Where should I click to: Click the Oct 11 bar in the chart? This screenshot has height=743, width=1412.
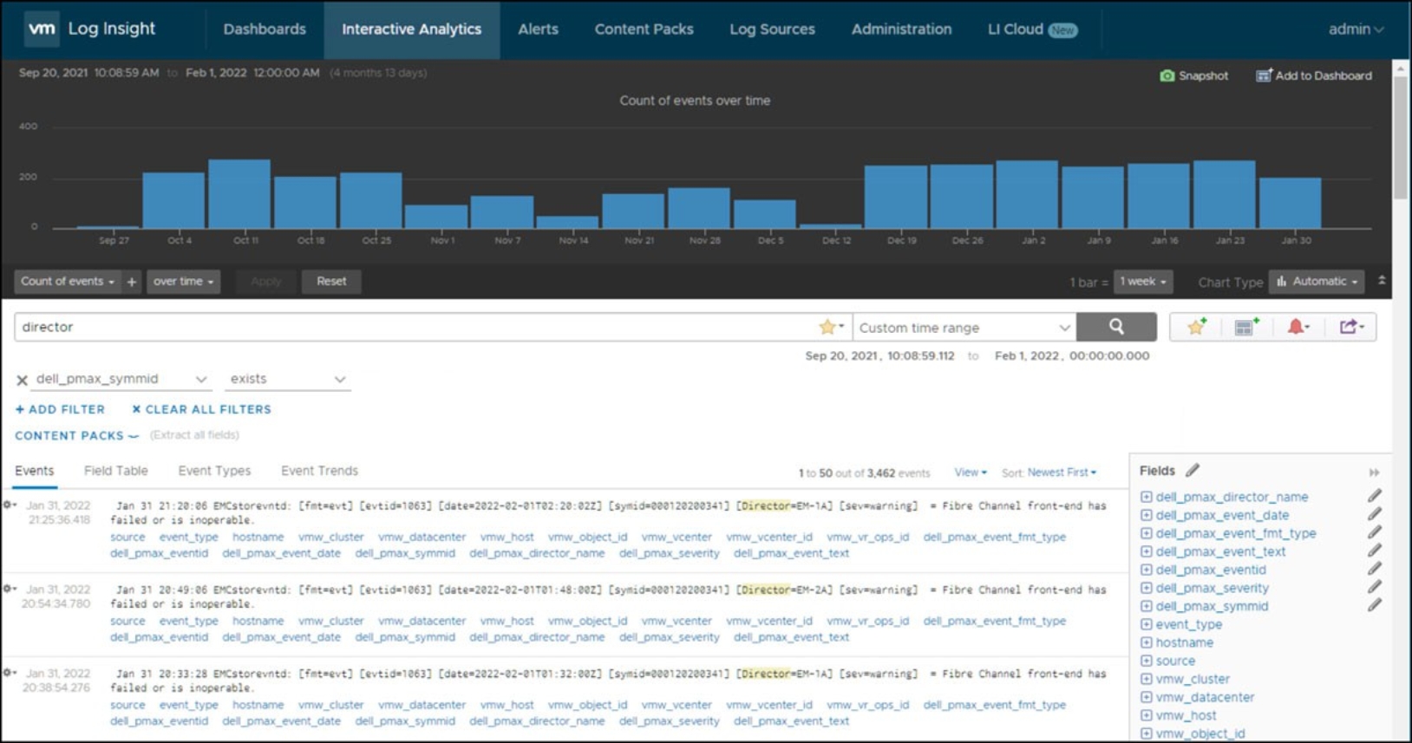coord(239,193)
